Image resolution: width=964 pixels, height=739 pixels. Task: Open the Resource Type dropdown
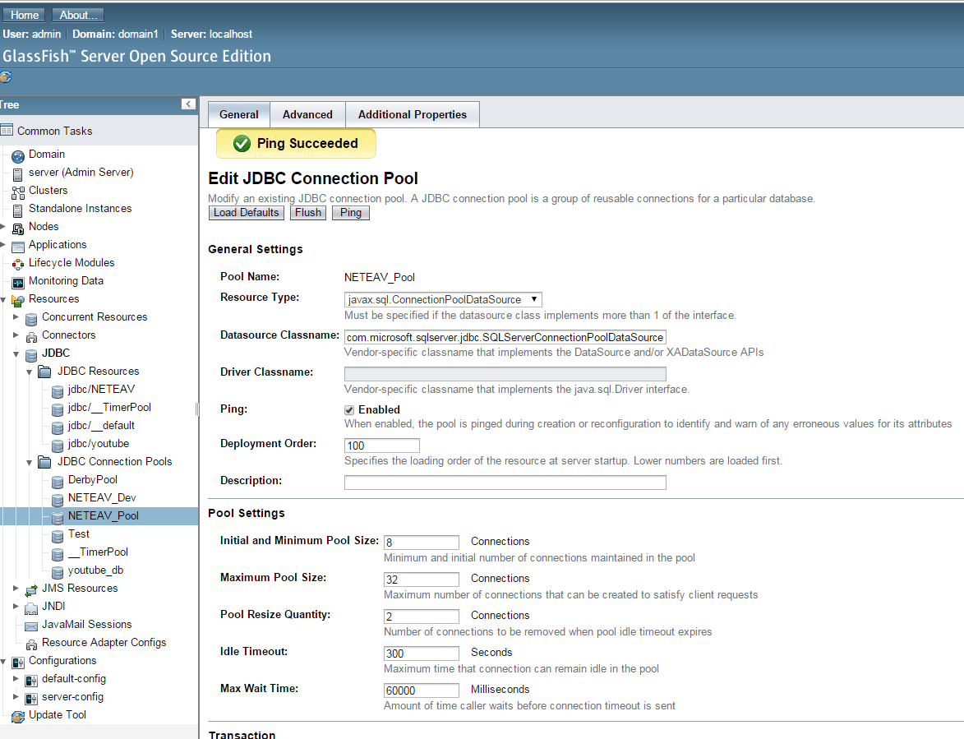click(x=443, y=299)
